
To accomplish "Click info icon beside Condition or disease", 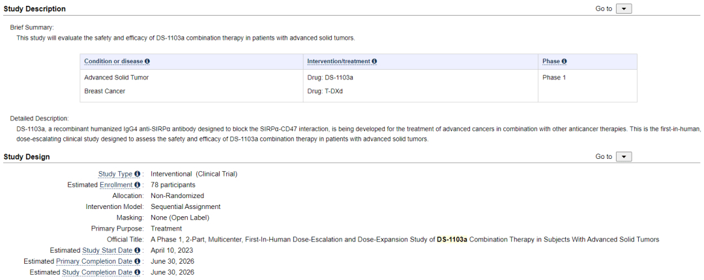I will 147,61.
